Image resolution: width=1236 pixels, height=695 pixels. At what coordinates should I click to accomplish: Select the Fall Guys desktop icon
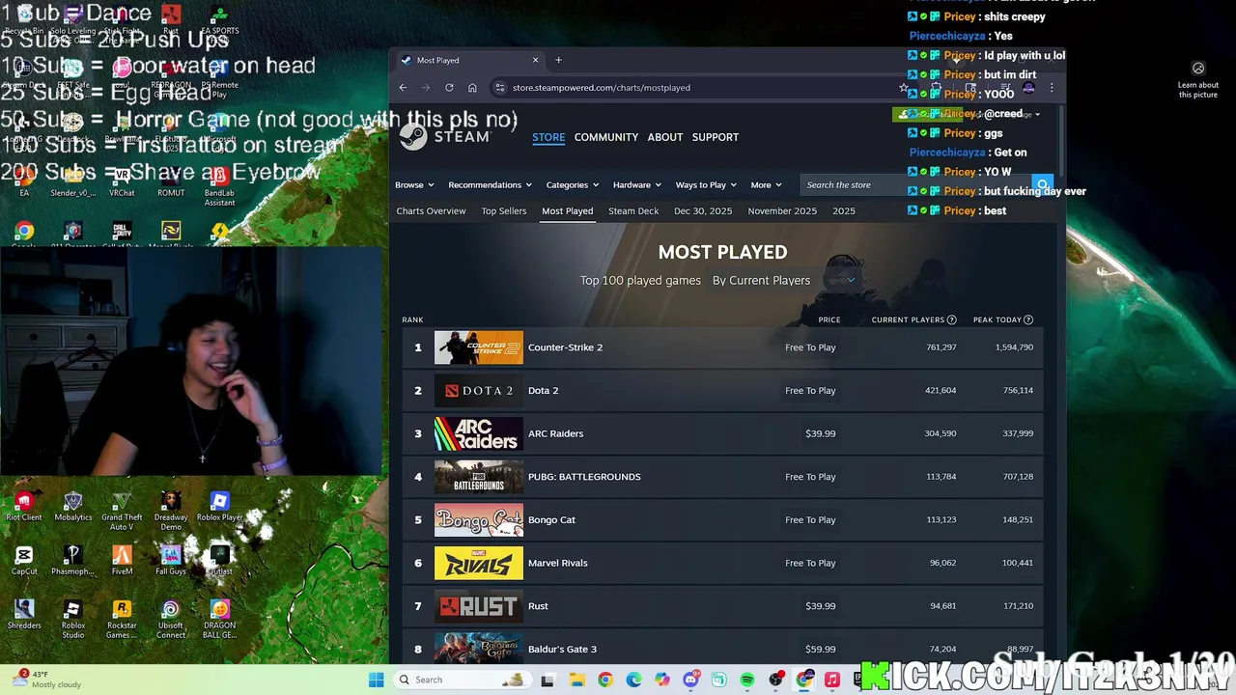tap(171, 560)
